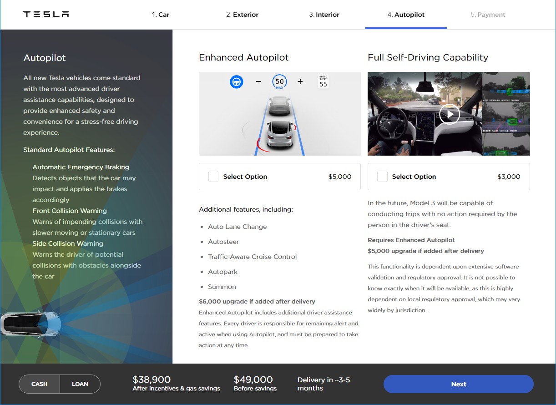Image resolution: width=556 pixels, height=405 pixels.
Task: Click Additional features, including: label
Action: coord(246,209)
